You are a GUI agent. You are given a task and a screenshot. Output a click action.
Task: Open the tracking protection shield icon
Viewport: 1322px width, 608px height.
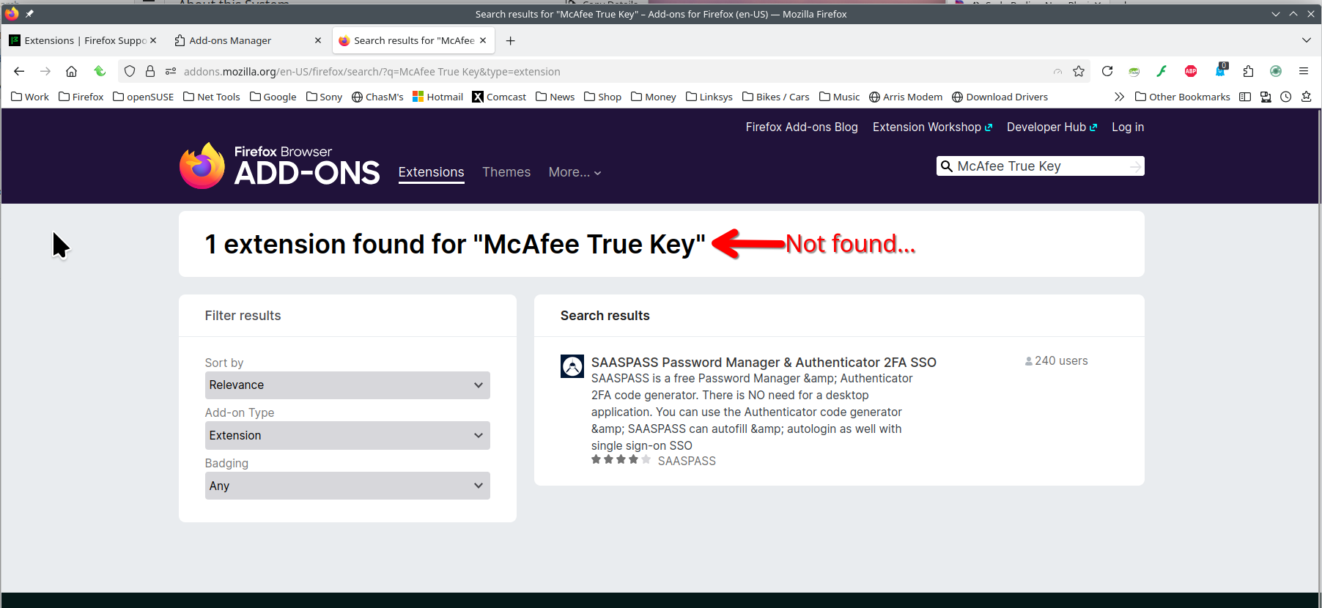[130, 71]
